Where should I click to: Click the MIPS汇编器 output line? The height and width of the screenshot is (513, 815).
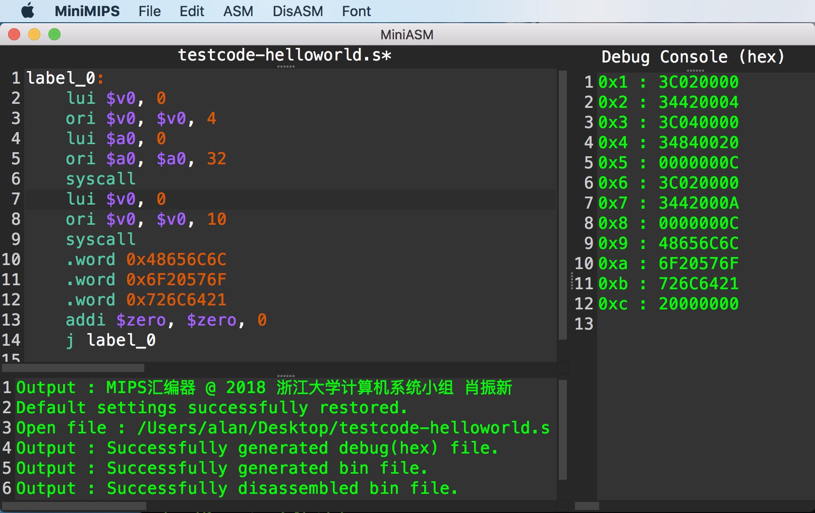coord(264,388)
